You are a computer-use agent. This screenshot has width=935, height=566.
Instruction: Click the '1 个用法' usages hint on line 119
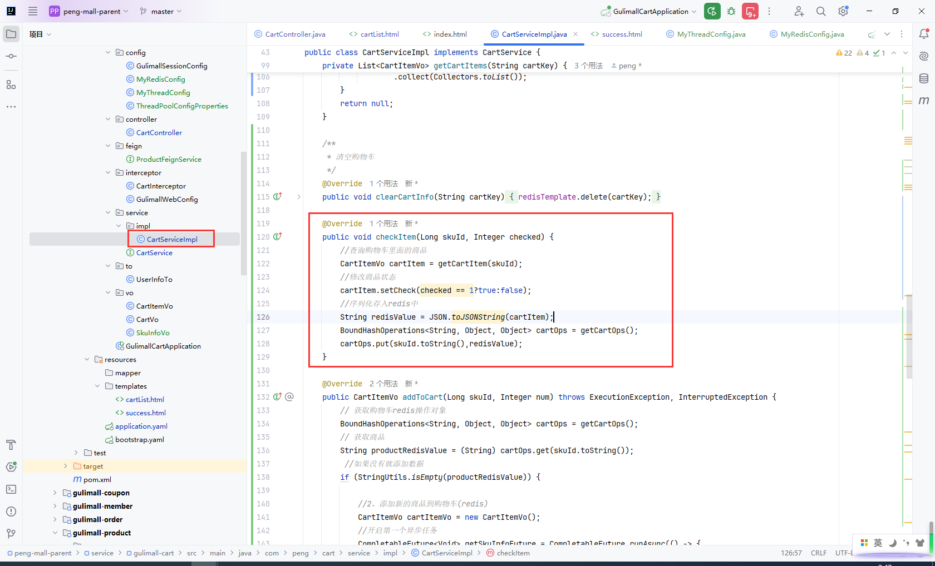click(383, 224)
